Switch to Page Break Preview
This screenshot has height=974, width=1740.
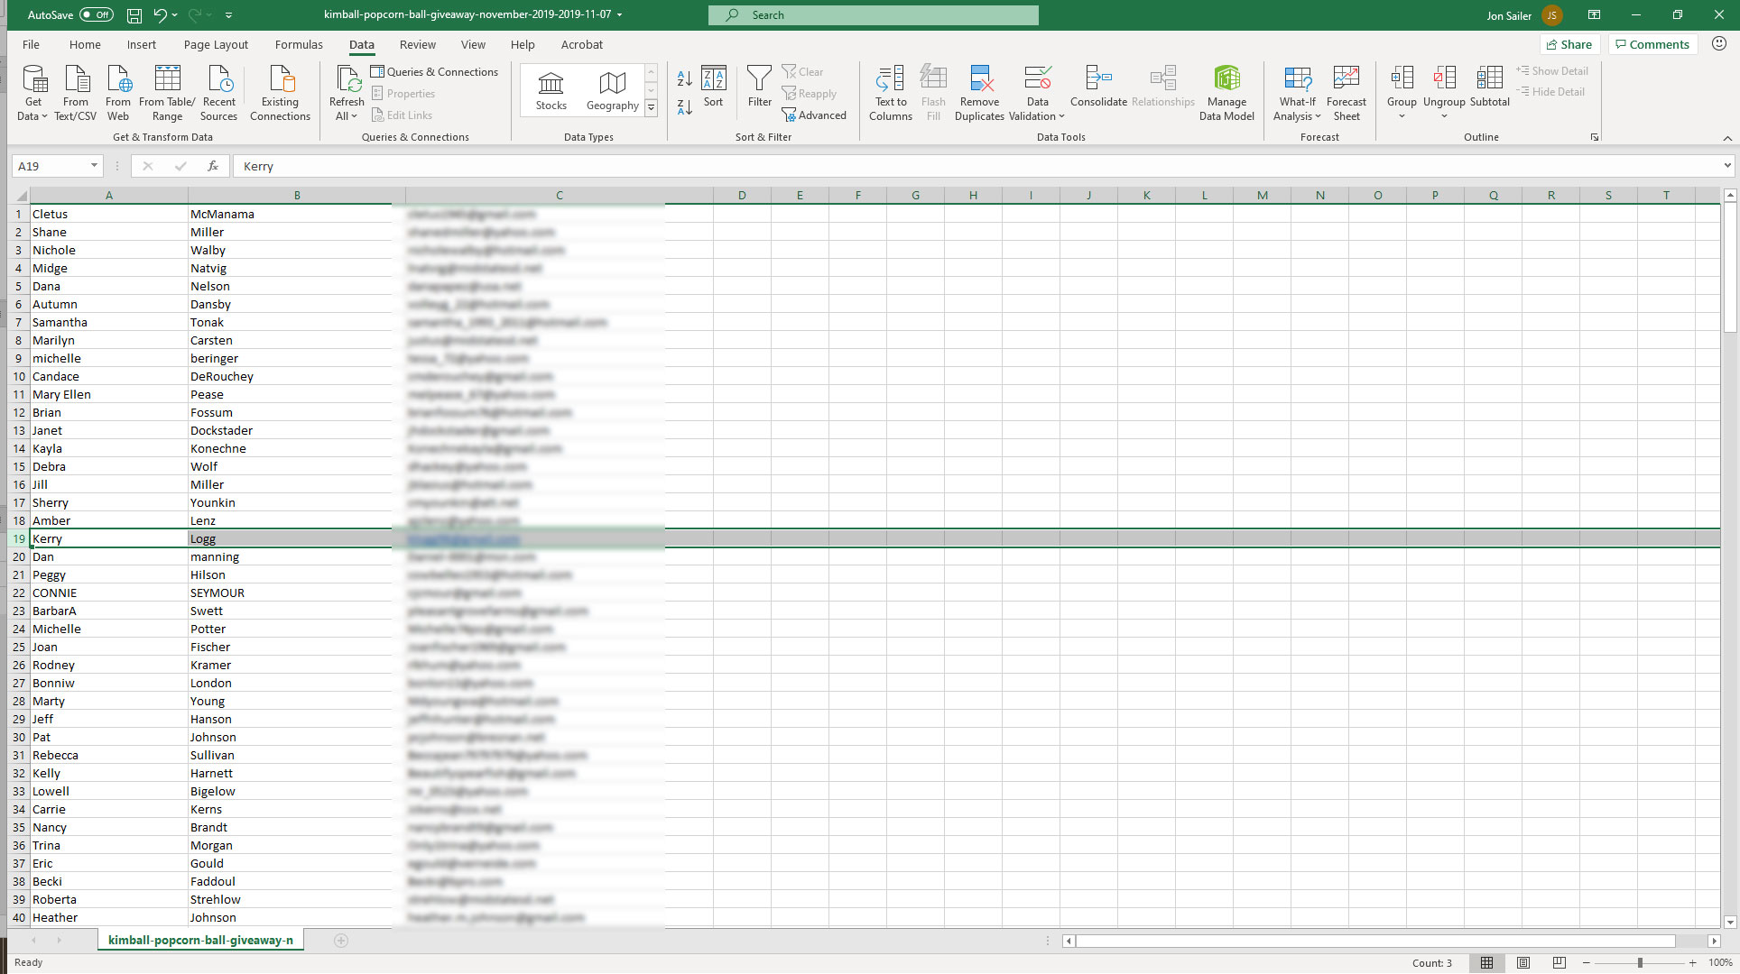point(1559,963)
